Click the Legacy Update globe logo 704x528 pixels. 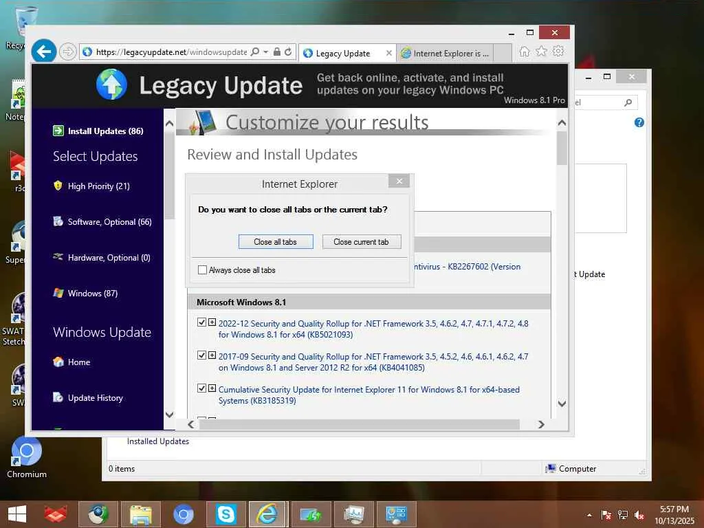pos(111,85)
